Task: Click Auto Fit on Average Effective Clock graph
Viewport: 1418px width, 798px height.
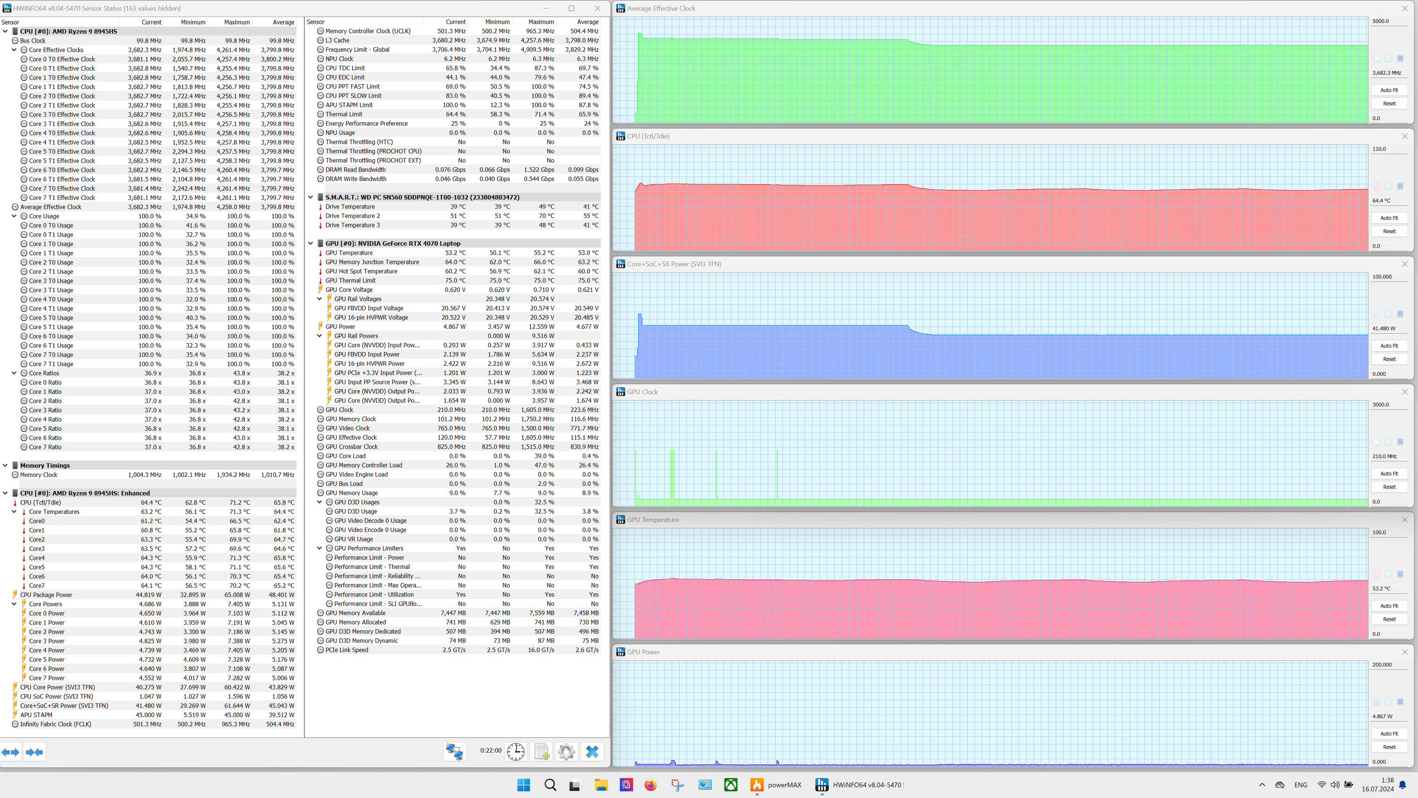Action: 1389,90
